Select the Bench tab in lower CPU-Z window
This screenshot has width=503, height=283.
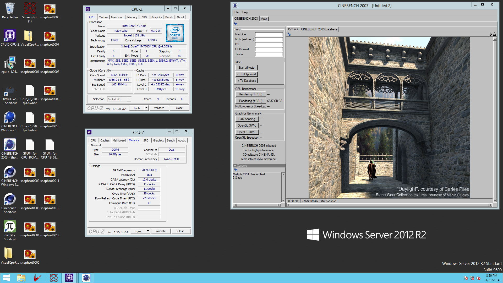click(x=171, y=140)
